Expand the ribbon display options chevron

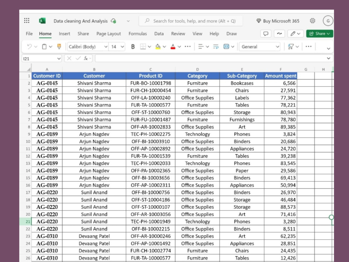pos(328,49)
